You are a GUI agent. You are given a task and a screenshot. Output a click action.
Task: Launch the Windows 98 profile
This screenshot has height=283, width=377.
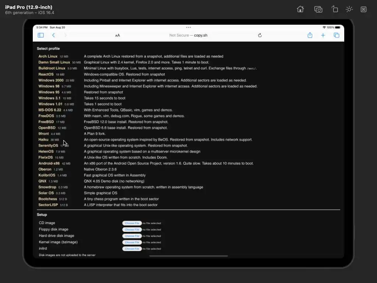[49, 86]
